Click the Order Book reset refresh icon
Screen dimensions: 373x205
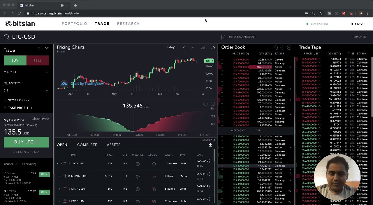tap(275, 47)
